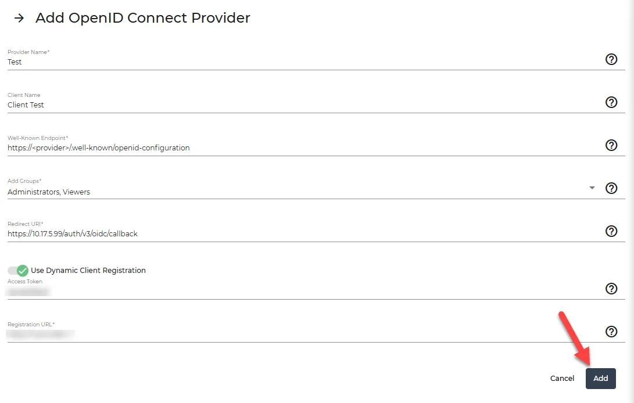Select the Redirect URI input field

pyautogui.click(x=303, y=233)
